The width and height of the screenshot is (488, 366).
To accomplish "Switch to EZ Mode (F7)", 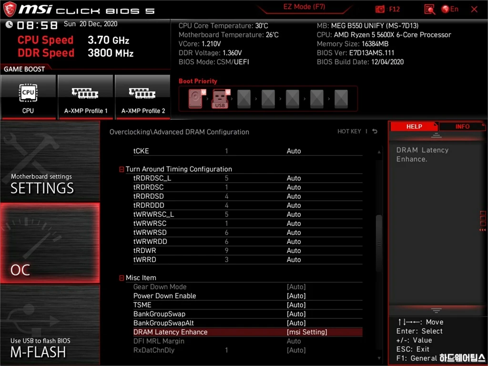I will tap(304, 7).
